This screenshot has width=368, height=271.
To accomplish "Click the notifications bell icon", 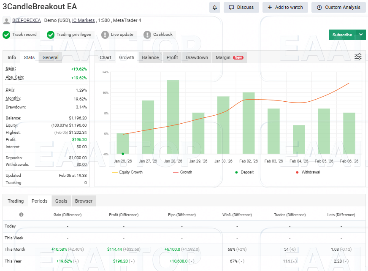I will [215, 7].
